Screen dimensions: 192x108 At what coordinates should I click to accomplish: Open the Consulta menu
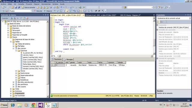pyautogui.click(x=21, y=4)
